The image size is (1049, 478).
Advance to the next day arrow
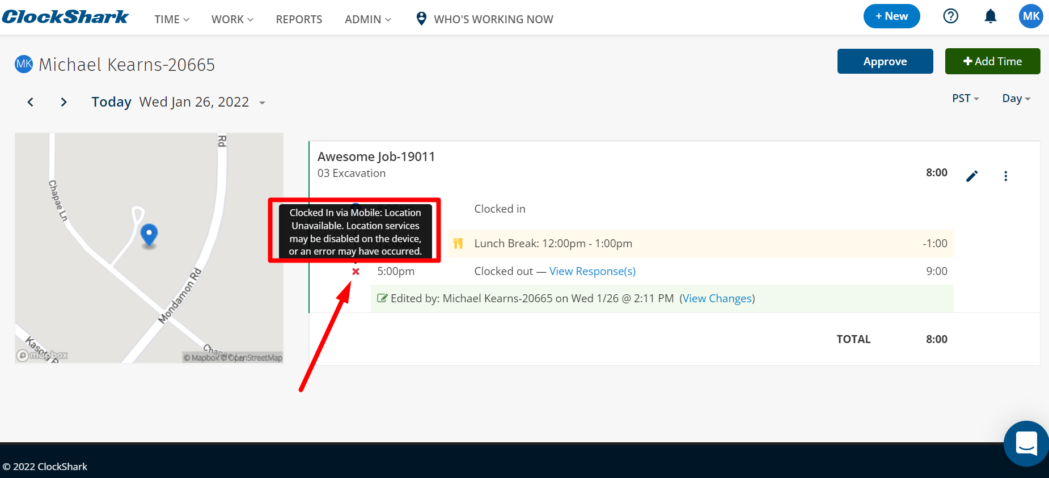tap(64, 102)
